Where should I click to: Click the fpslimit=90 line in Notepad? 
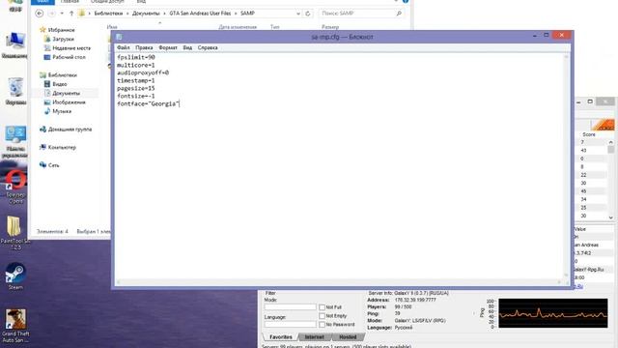[x=136, y=57]
